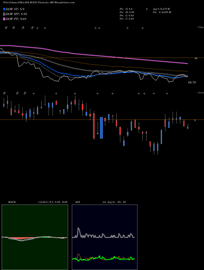Open the ADX indicator chart panel
The width and height of the screenshot is (204, 270).
coord(104,237)
